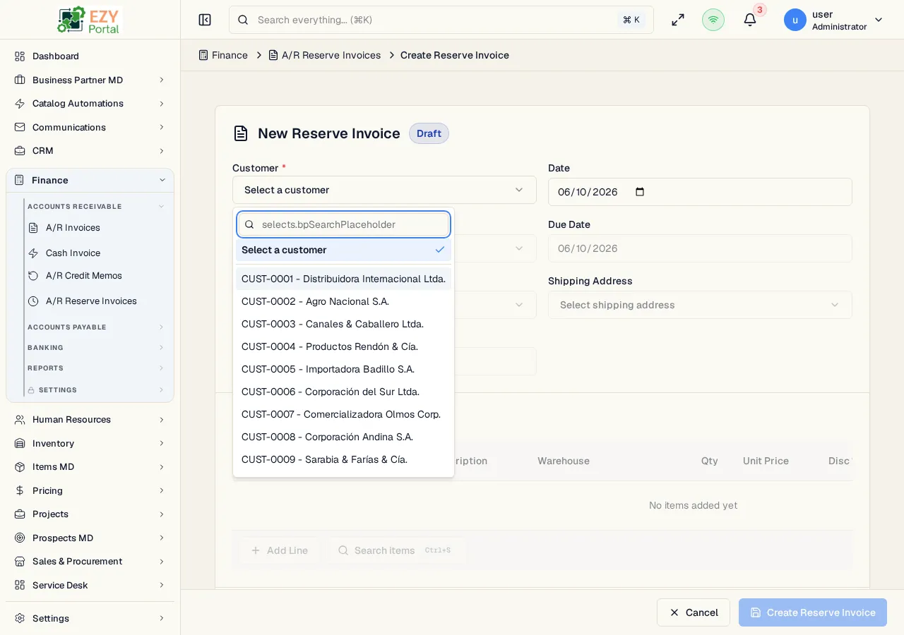The width and height of the screenshot is (904, 635).
Task: Click the A/R Credit Memos refresh icon
Action: pyautogui.click(x=33, y=275)
